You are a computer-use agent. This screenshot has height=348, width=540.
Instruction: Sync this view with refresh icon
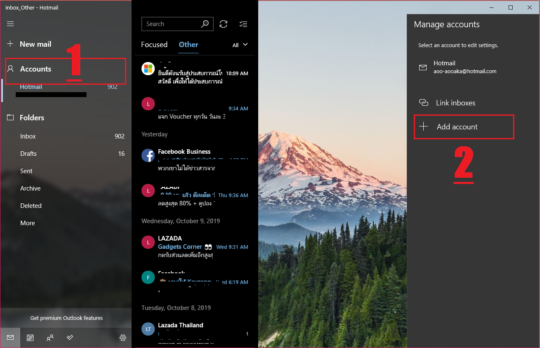pyautogui.click(x=223, y=24)
